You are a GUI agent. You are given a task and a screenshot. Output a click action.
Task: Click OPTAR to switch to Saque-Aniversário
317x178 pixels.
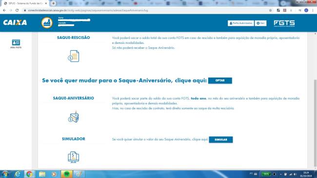click(220, 80)
